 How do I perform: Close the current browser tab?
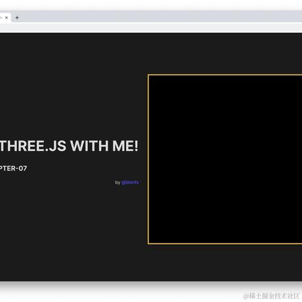pyautogui.click(x=7, y=18)
